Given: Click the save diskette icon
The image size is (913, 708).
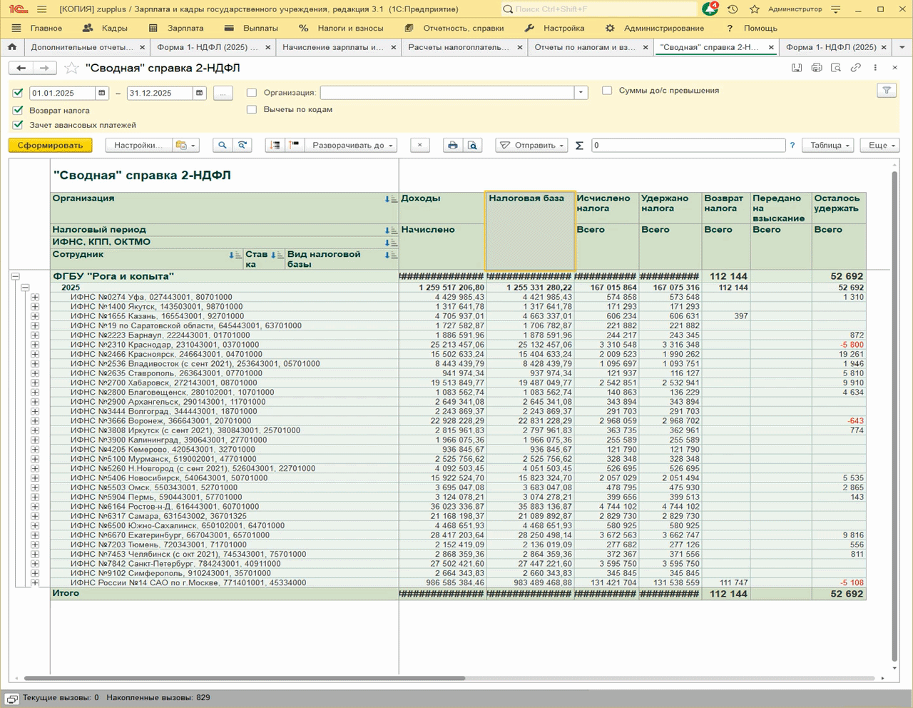Looking at the screenshot, I should tap(797, 68).
